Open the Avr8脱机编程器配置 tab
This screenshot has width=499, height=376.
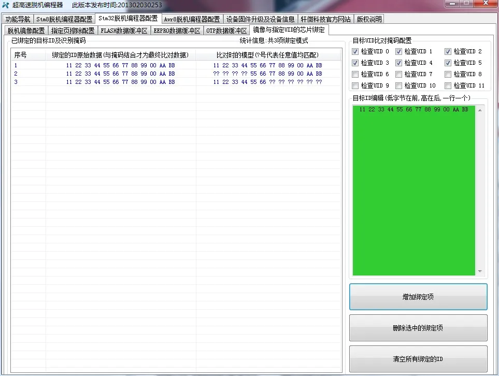coord(192,18)
